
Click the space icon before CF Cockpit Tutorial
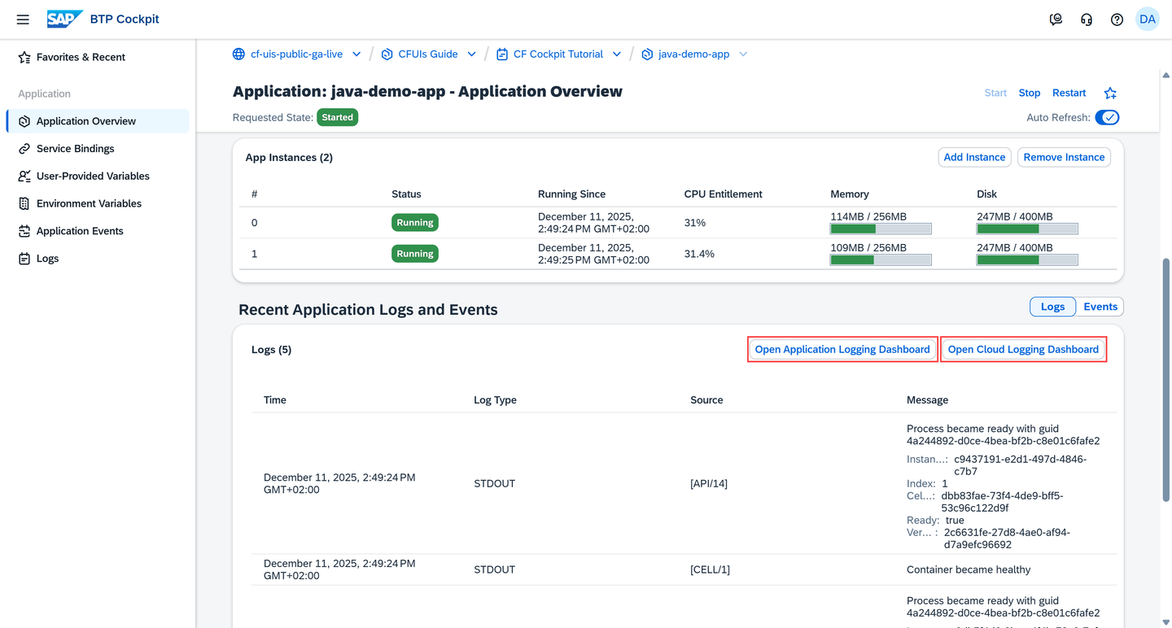click(x=502, y=55)
